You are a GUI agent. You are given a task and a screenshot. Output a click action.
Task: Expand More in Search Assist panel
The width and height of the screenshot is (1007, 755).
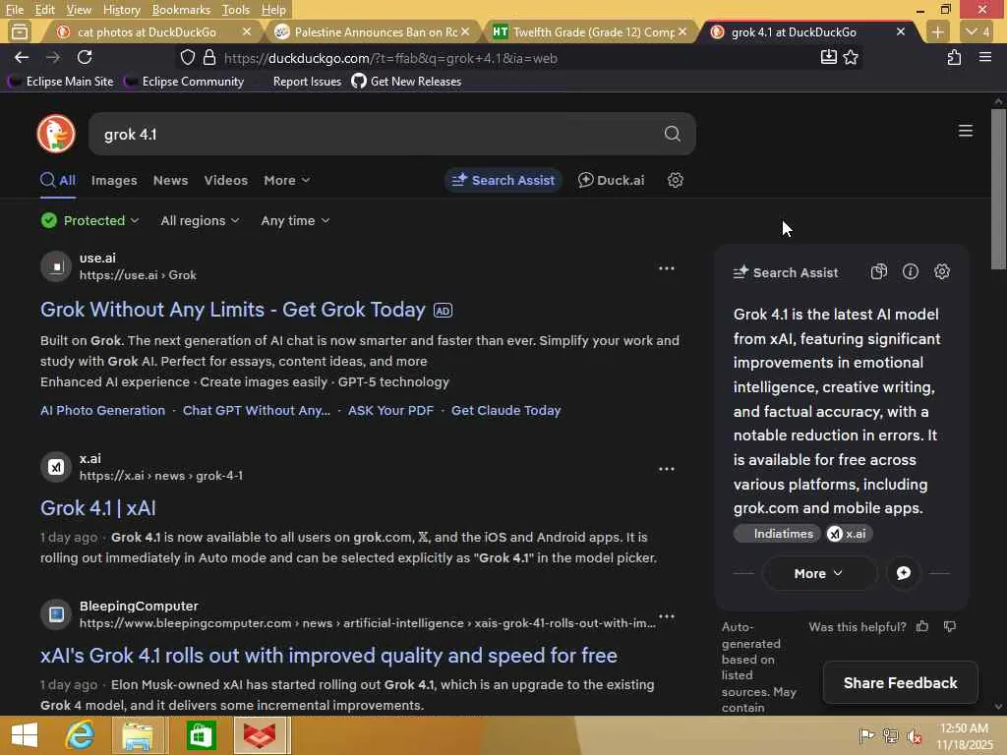(818, 573)
